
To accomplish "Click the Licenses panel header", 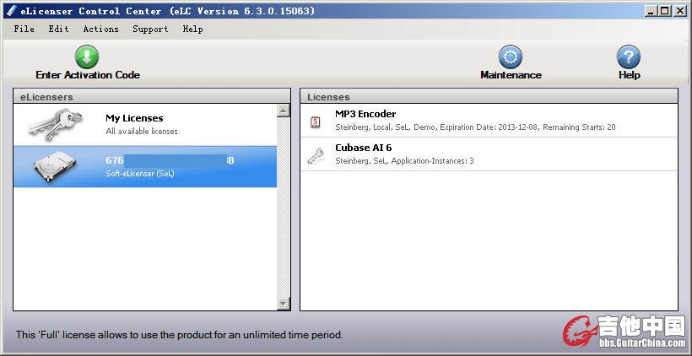I will pos(489,97).
